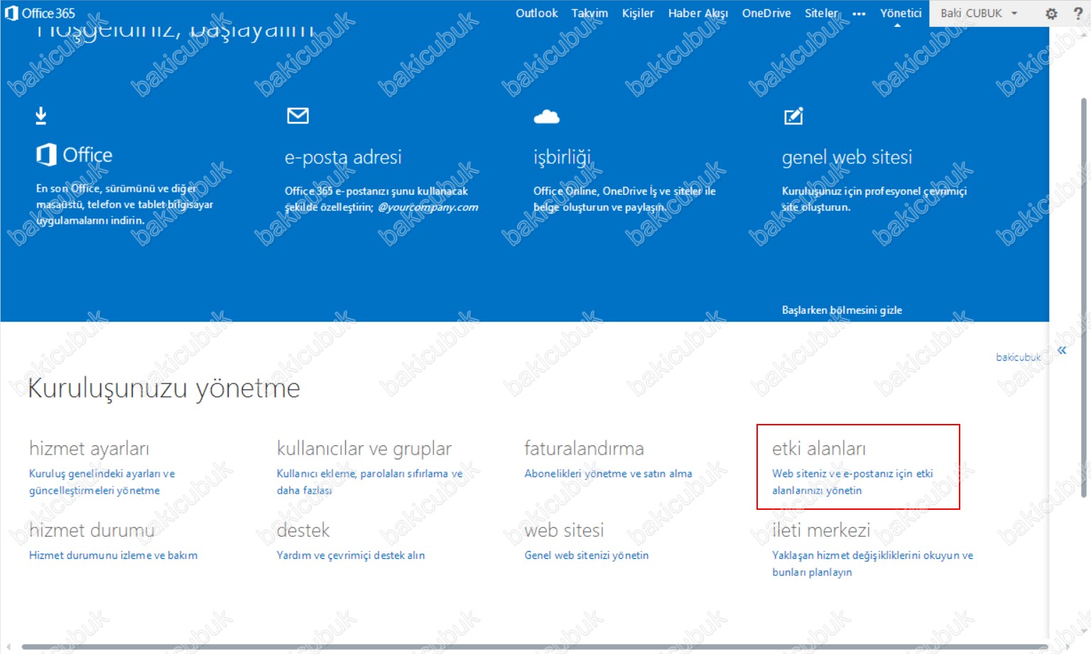The image size is (1091, 654).
Task: Collapse side panel with double chevron icon
Action: point(1062,350)
